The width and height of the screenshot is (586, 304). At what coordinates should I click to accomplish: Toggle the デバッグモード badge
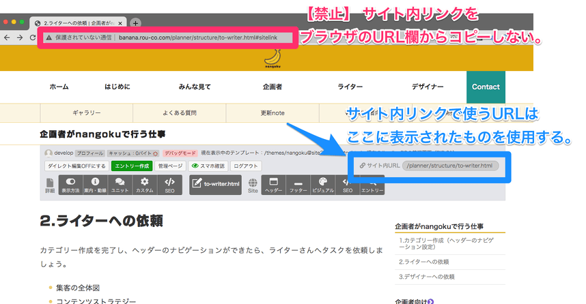pyautogui.click(x=180, y=153)
